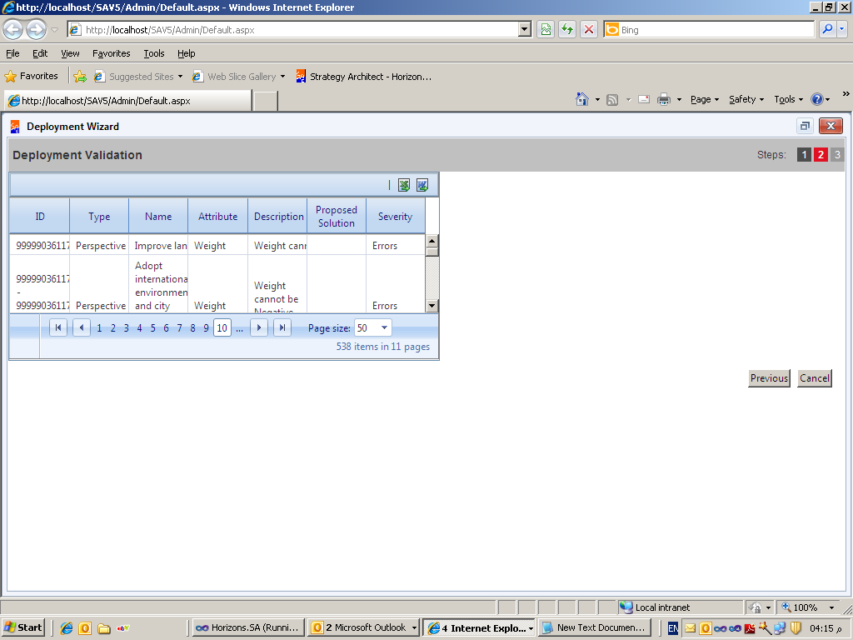Click browser Back arrow button

13,29
